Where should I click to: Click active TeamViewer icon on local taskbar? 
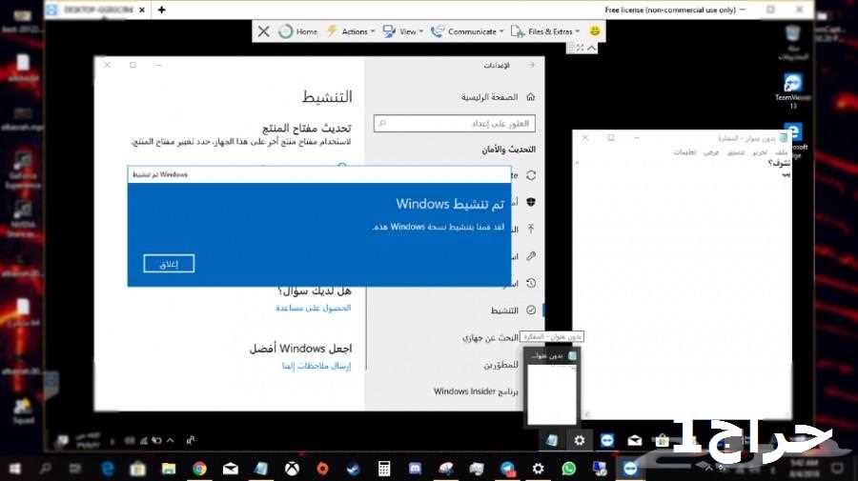630,469
